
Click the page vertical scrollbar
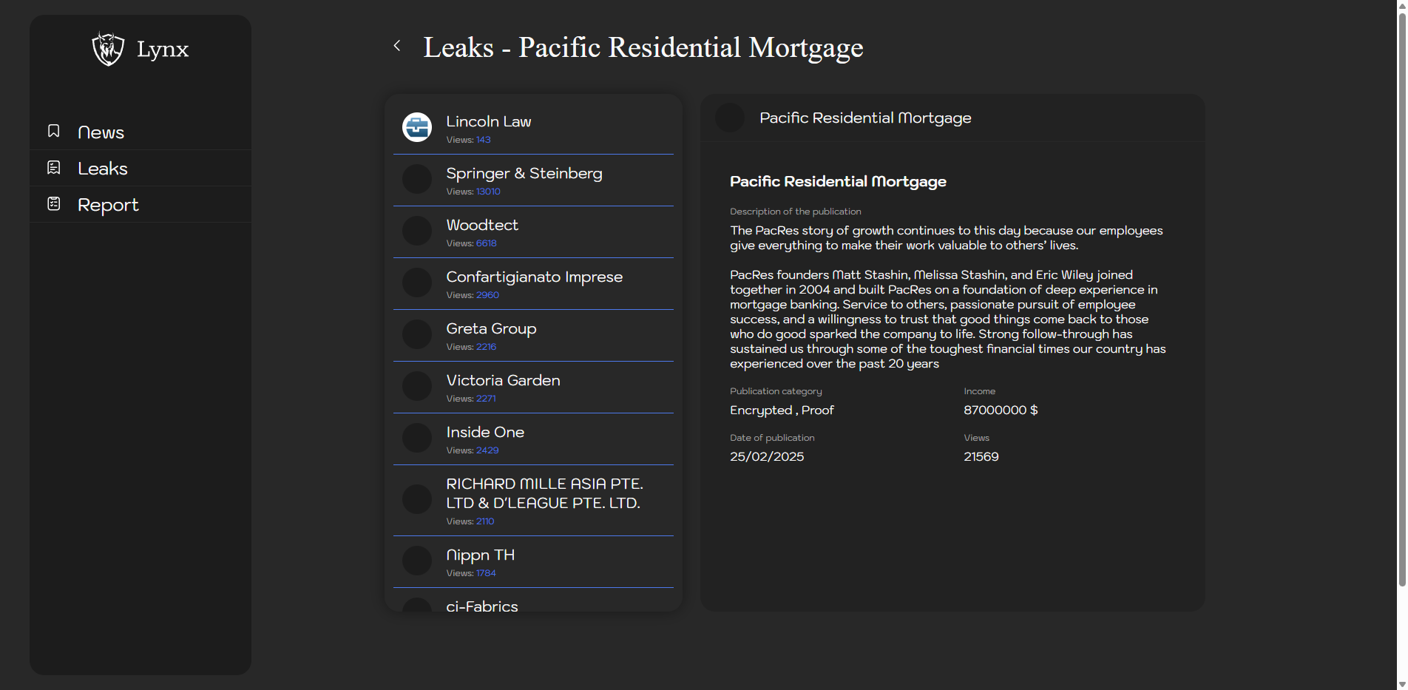point(1401,296)
